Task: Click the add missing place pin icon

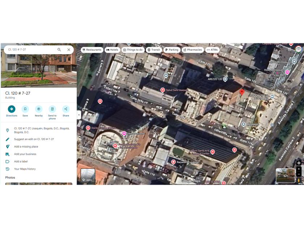Action: click(7, 147)
